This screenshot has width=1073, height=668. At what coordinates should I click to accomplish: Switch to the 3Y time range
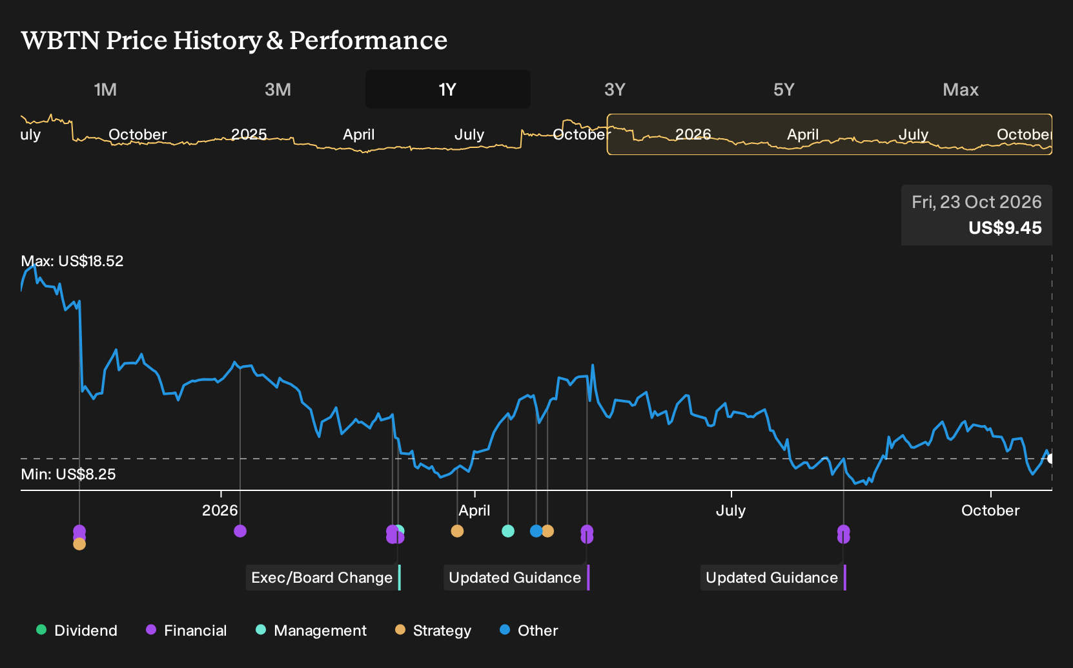tap(615, 89)
